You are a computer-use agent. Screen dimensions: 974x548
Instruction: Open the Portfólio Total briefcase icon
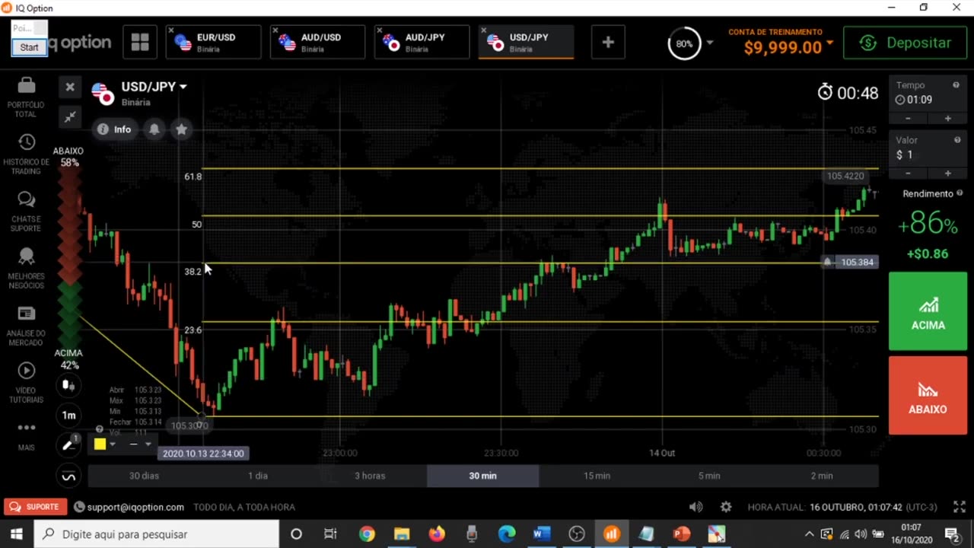click(26, 85)
